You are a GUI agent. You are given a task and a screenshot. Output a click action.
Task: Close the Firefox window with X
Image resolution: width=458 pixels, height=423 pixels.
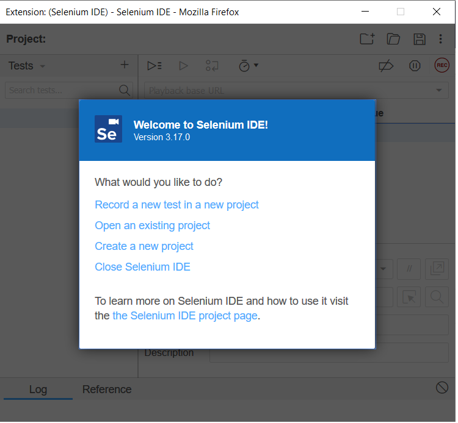point(437,12)
